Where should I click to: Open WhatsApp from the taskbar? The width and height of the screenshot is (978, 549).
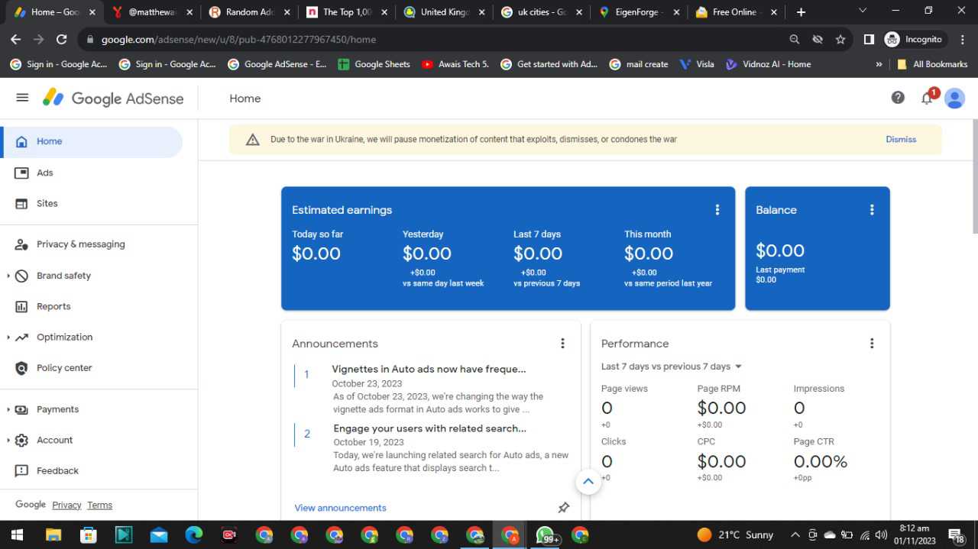(x=546, y=535)
